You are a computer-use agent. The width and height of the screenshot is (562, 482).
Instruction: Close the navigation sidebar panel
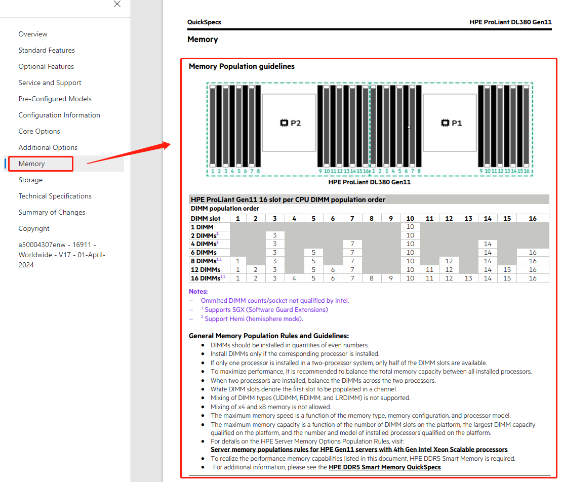pyautogui.click(x=117, y=4)
